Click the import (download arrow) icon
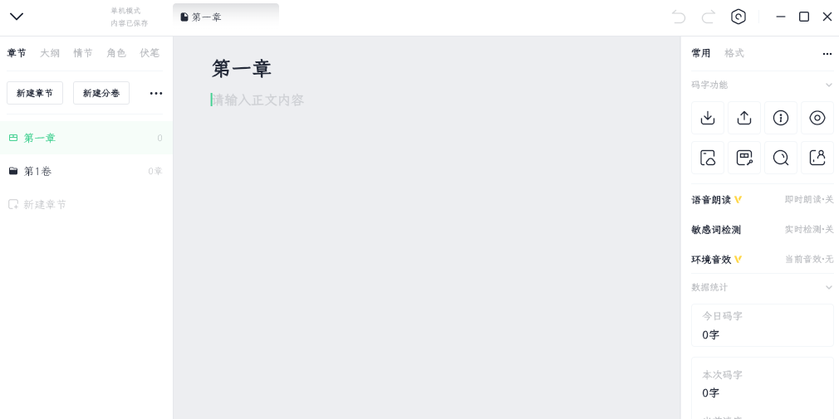 point(708,118)
